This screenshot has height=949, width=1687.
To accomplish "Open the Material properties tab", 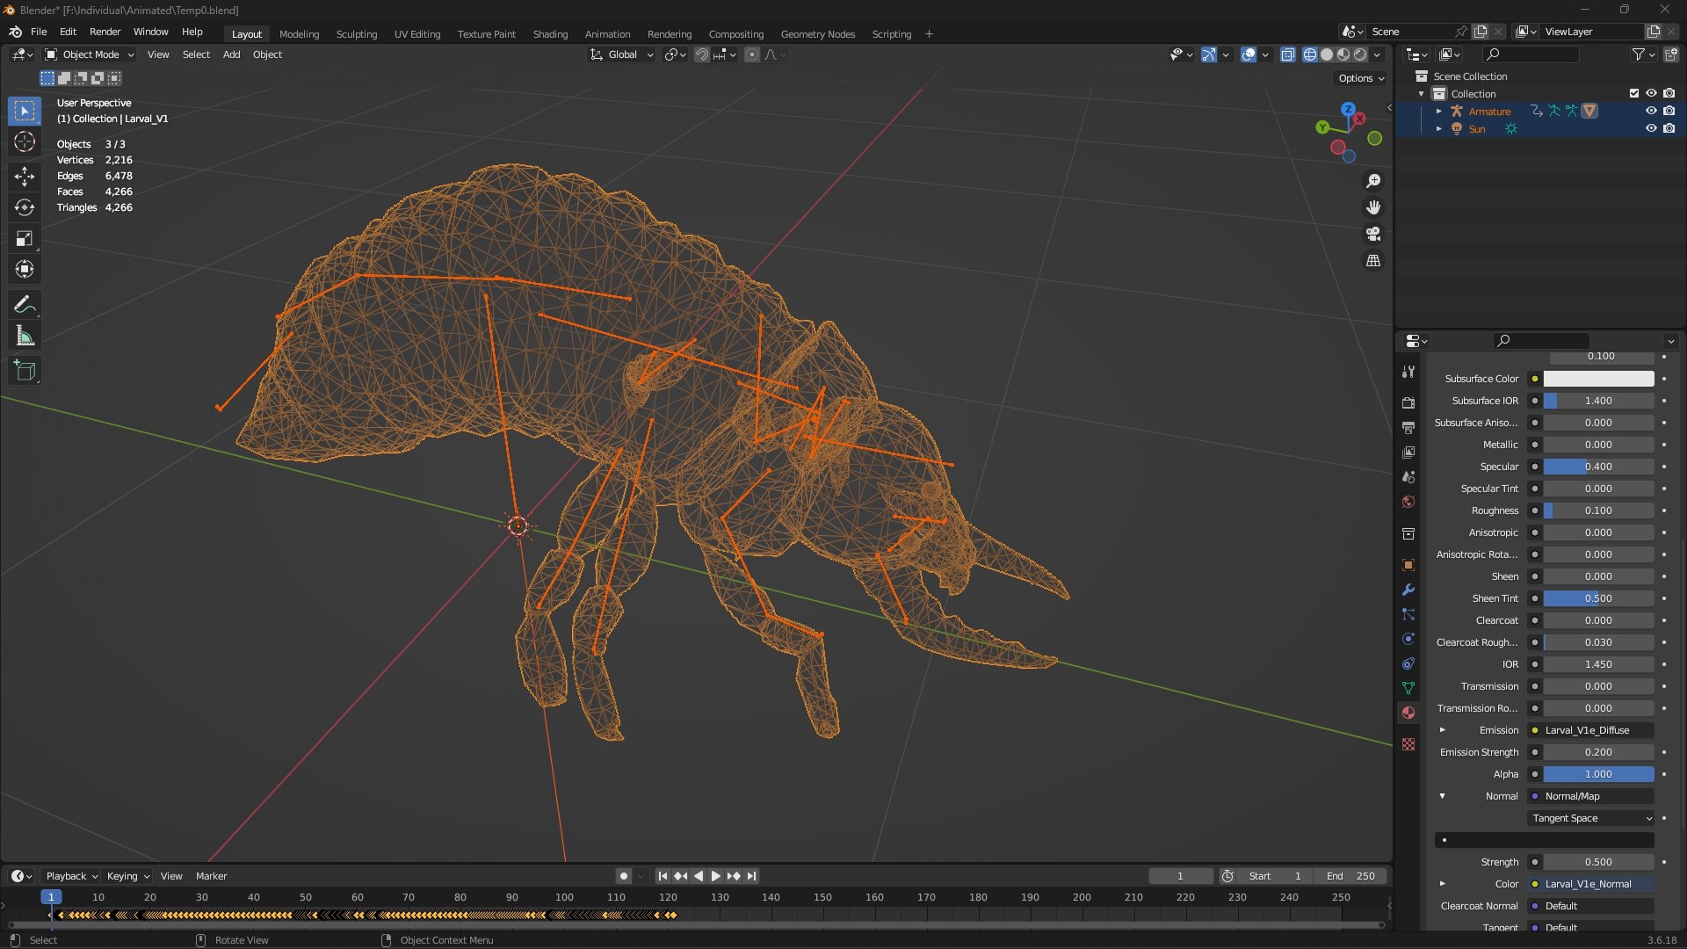I will point(1408,713).
